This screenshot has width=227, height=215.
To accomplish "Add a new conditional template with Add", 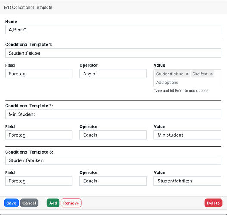I will coord(53,203).
